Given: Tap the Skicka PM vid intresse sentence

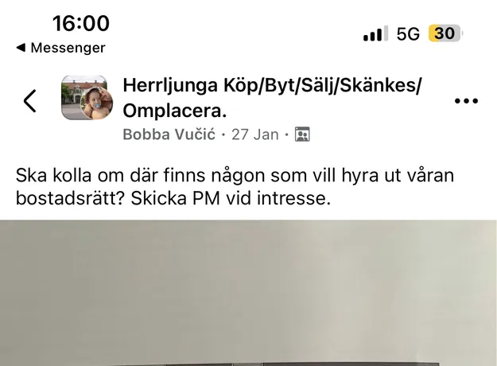Looking at the screenshot, I should coord(231,198).
